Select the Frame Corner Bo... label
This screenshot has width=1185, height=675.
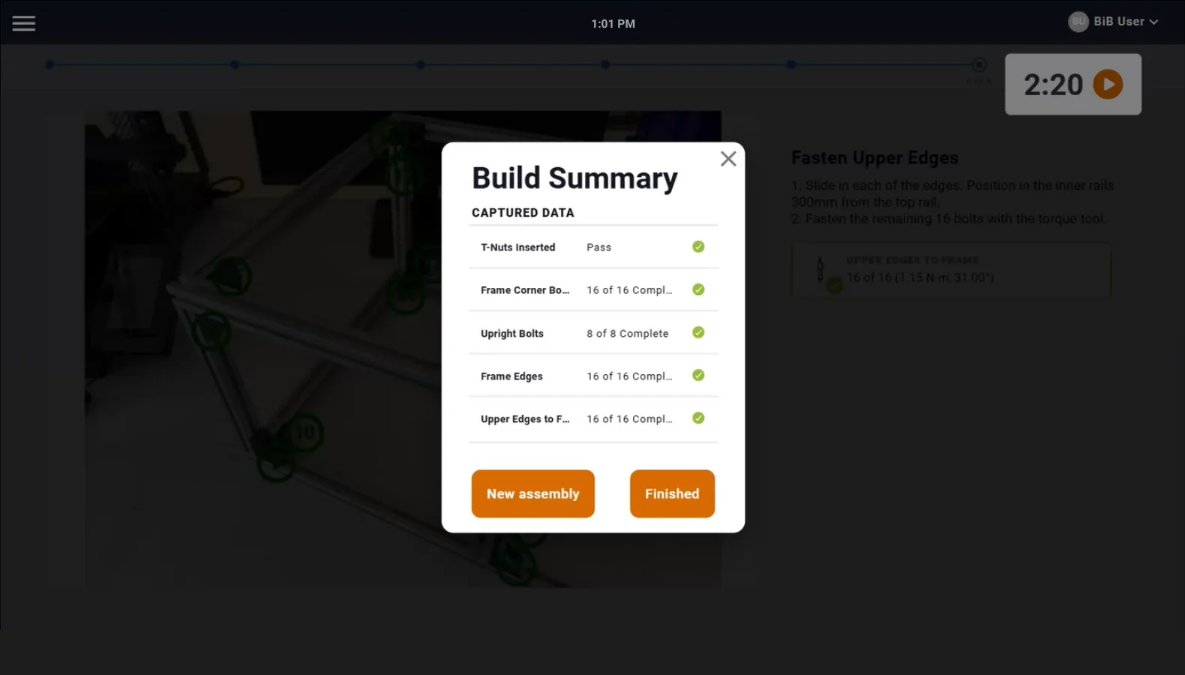click(525, 290)
